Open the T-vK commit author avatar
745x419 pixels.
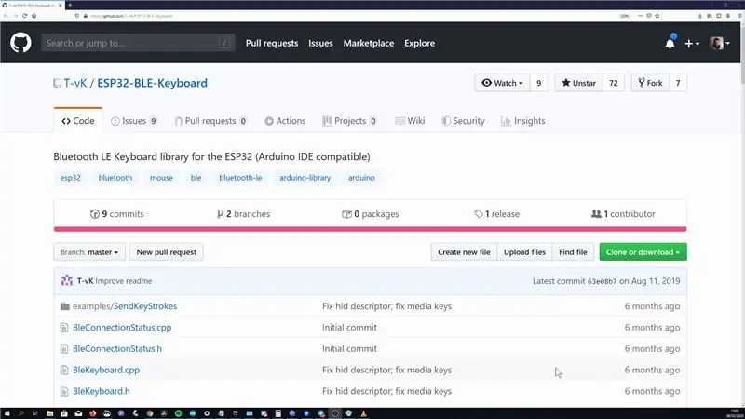click(67, 281)
